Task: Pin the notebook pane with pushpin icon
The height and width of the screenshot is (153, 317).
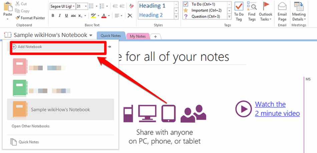Action: coord(109,47)
